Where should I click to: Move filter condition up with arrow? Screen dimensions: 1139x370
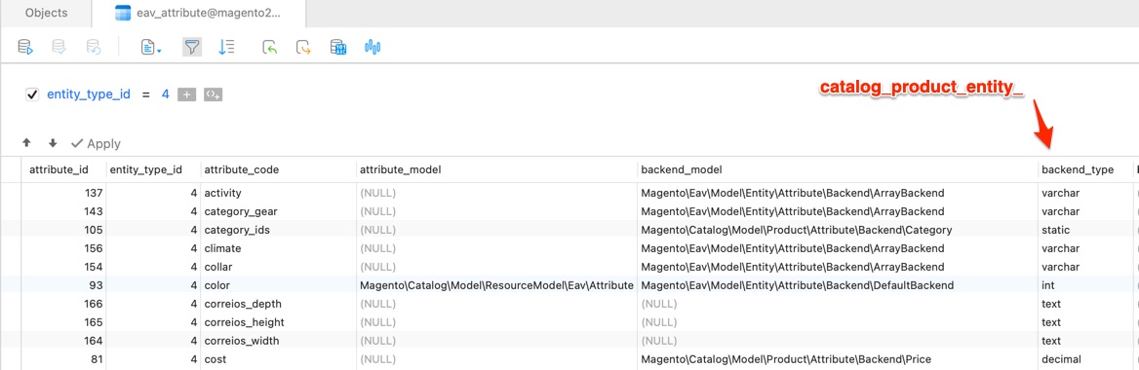[27, 144]
